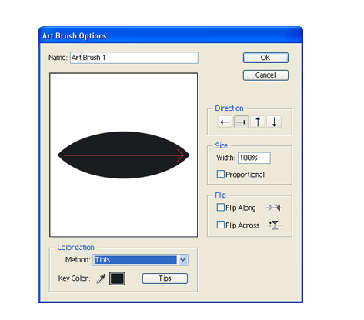Open the colorization Tips button

[x=165, y=278]
